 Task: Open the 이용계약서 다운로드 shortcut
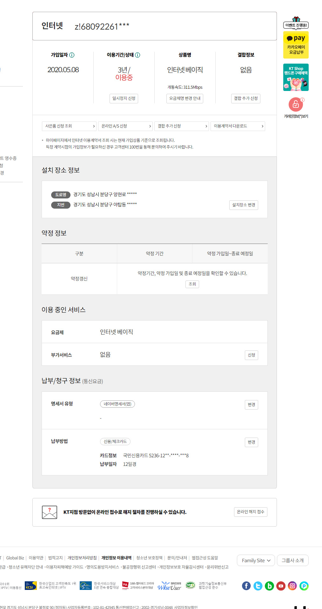[238, 126]
